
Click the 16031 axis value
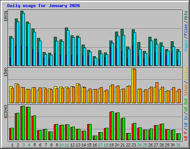6,16
